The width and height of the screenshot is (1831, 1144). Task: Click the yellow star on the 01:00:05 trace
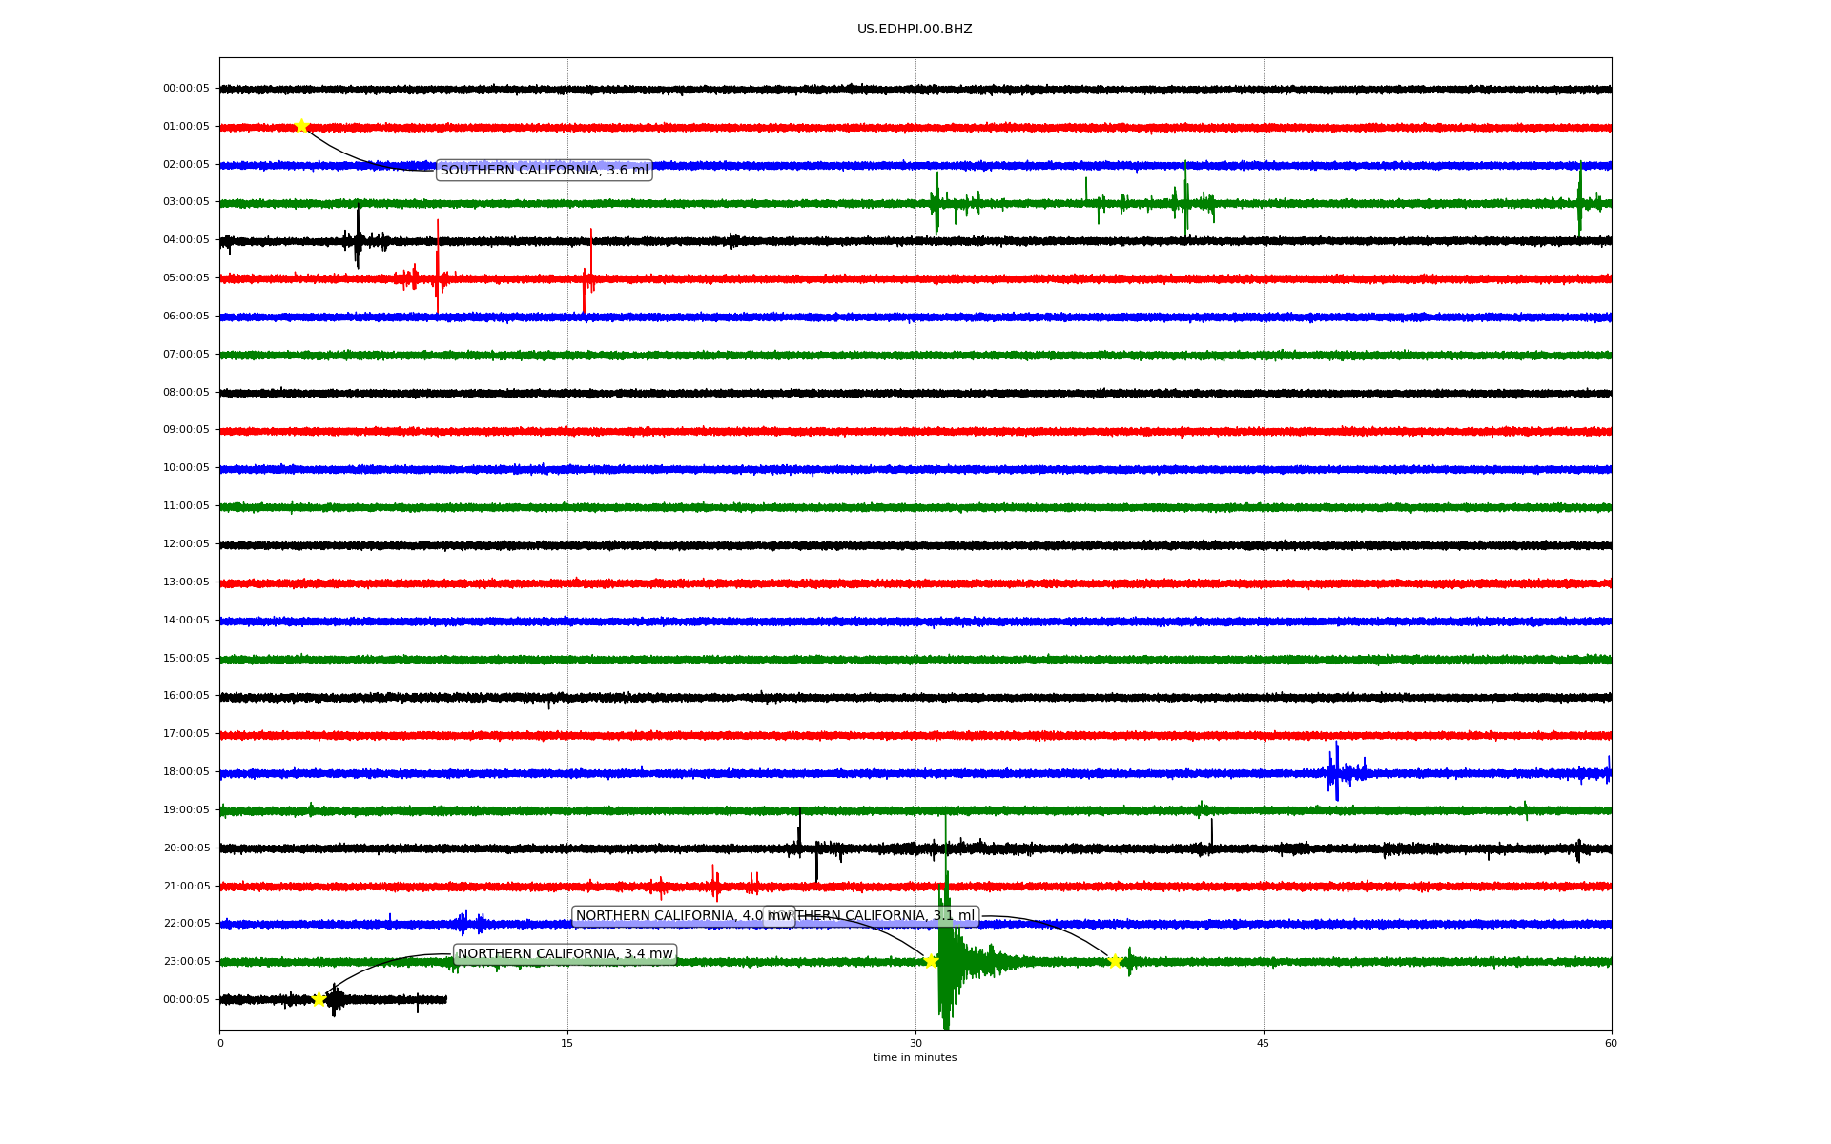(x=301, y=126)
